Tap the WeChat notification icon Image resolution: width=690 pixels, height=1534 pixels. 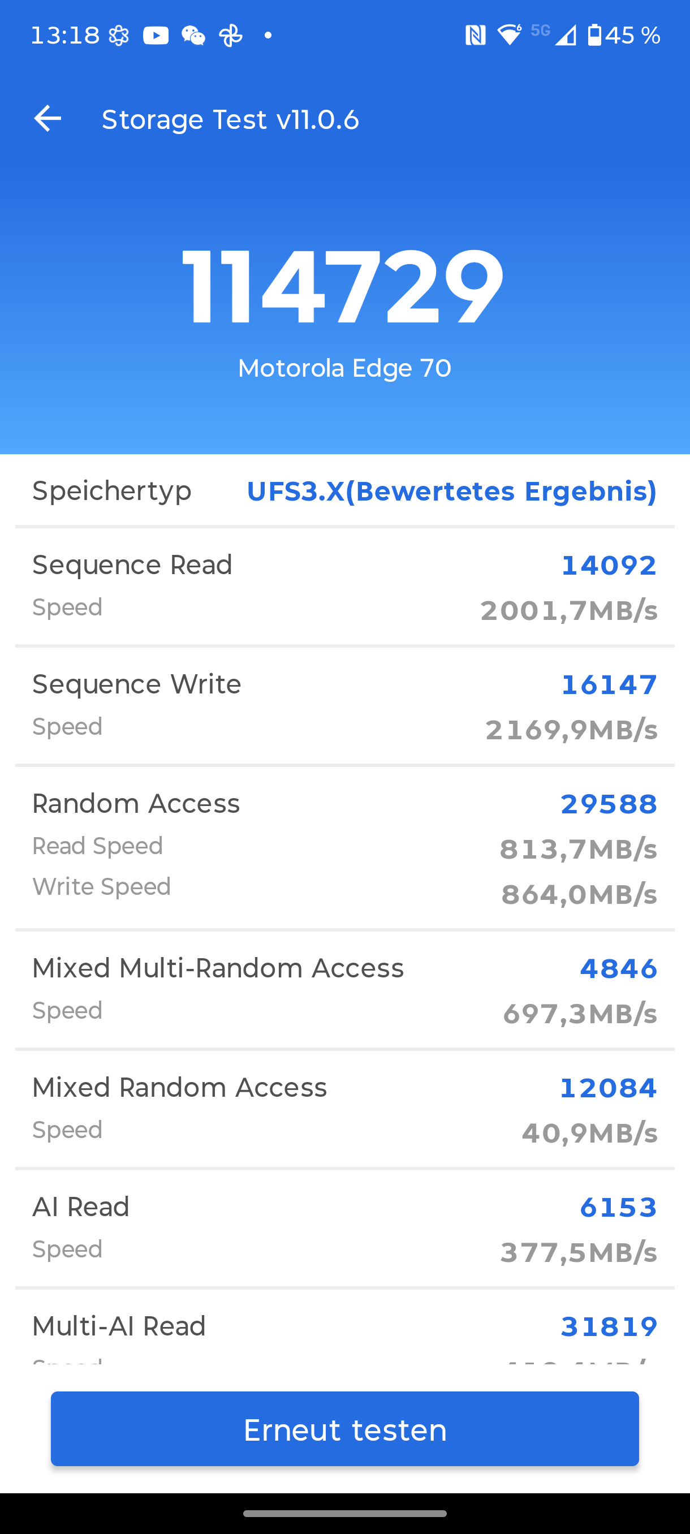pyautogui.click(x=193, y=36)
